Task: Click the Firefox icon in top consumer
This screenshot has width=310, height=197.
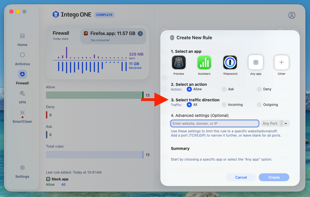Action: pyautogui.click(x=86, y=33)
